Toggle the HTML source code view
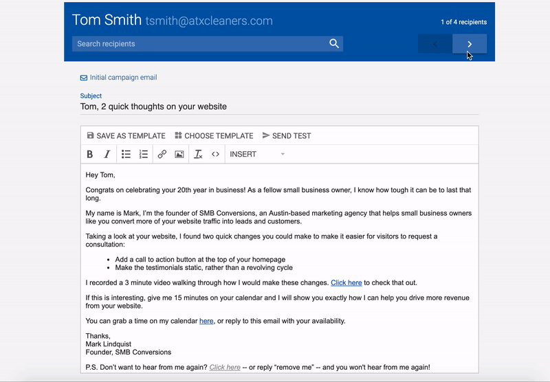 (215, 155)
